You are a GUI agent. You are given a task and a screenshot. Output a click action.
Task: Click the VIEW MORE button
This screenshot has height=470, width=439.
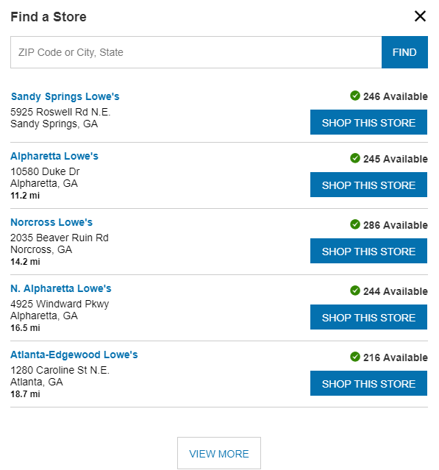[219, 453]
